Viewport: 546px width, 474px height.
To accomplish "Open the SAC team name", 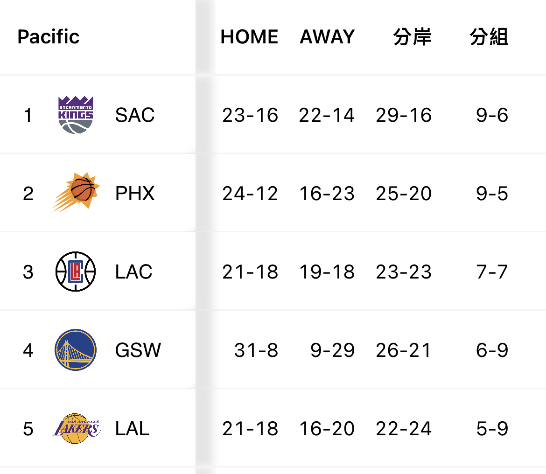I will pyautogui.click(x=135, y=115).
